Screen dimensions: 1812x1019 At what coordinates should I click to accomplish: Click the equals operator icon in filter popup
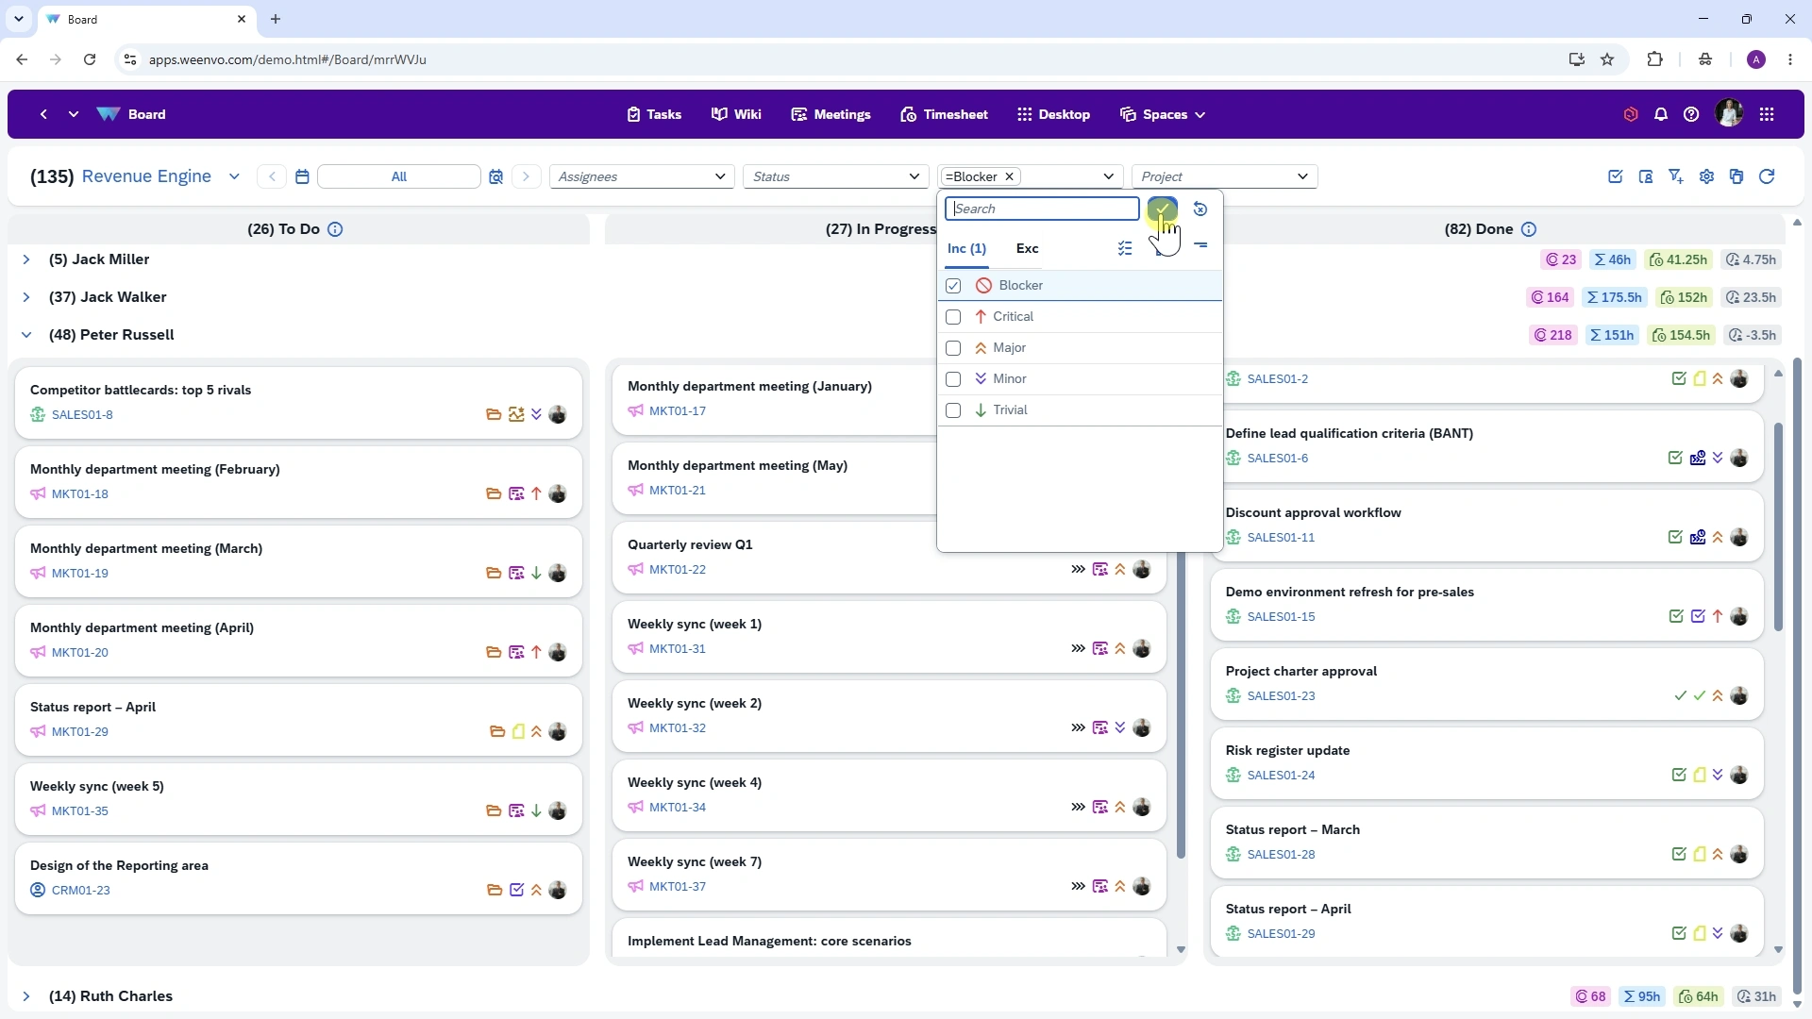(x=1200, y=245)
